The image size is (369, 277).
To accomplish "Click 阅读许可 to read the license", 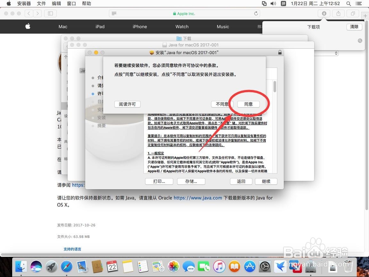I will click(127, 104).
